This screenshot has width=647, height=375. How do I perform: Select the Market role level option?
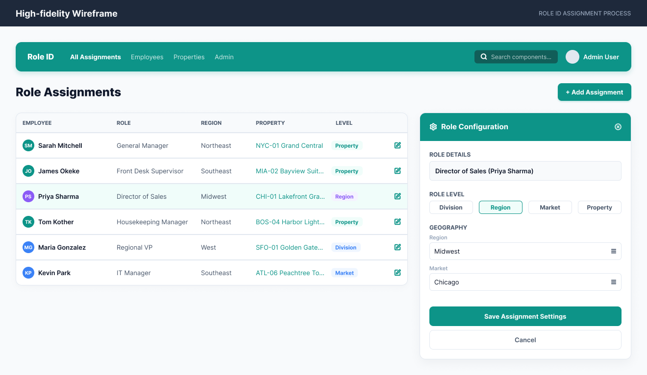click(x=550, y=208)
